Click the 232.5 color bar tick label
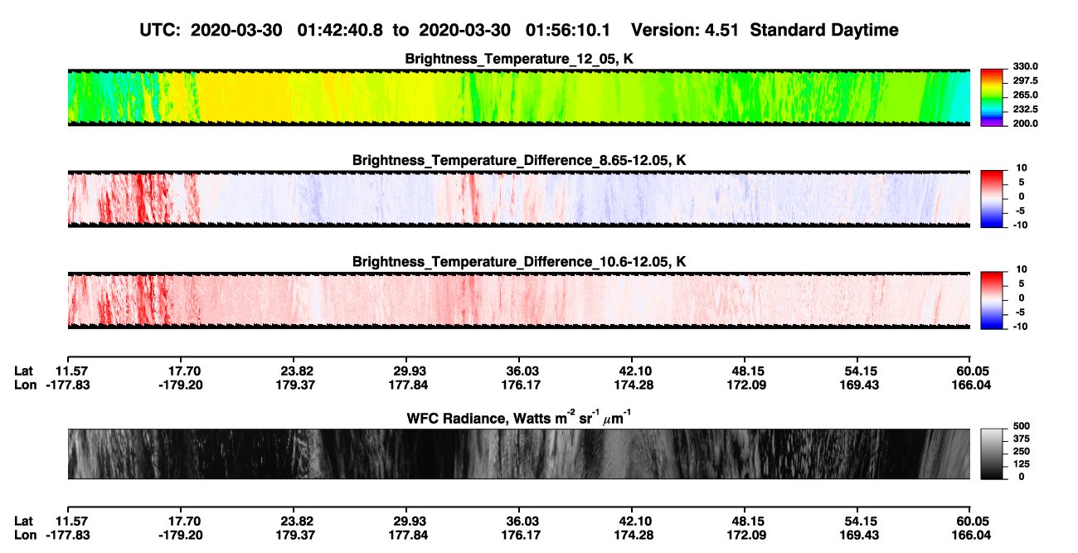The image size is (1078, 553). pyautogui.click(x=1026, y=109)
